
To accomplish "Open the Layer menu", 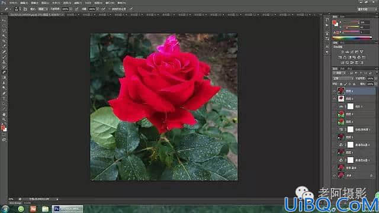I will [x=45, y=3].
